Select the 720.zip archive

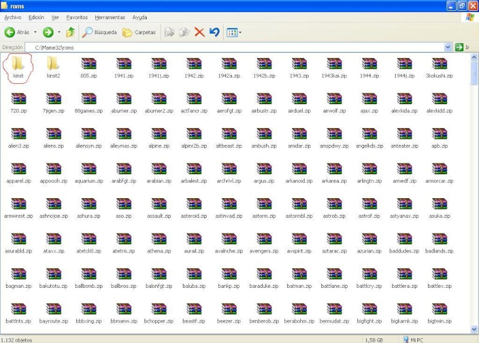coord(19,103)
